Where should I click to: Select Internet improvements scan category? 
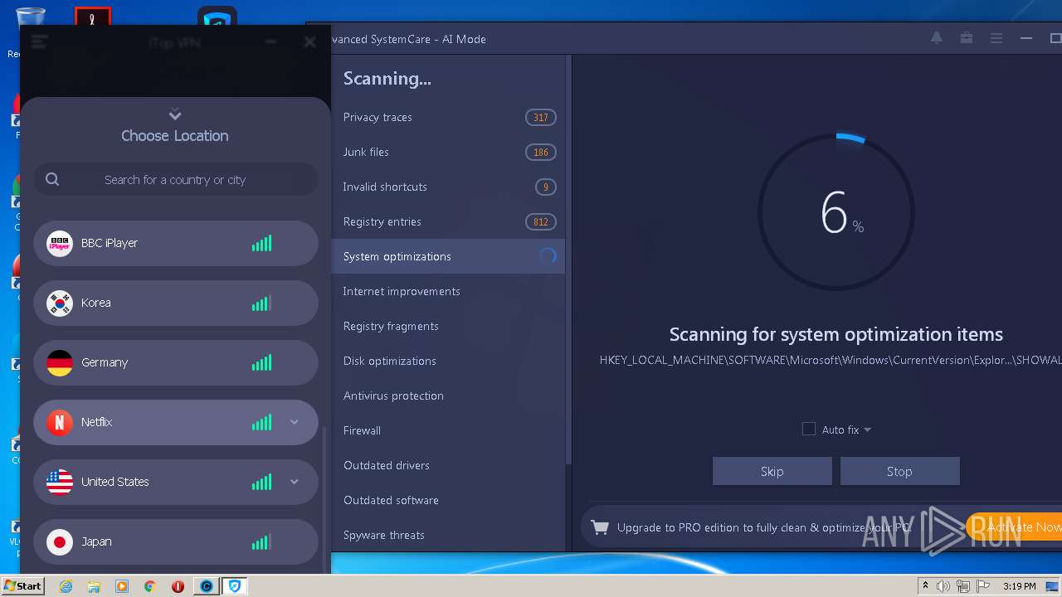(448, 291)
